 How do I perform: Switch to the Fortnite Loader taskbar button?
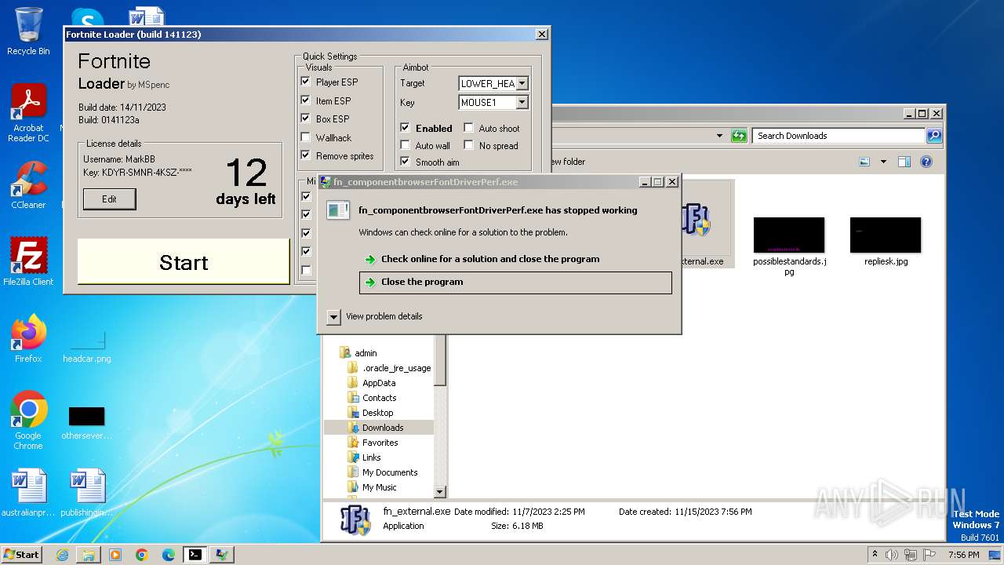click(x=222, y=555)
